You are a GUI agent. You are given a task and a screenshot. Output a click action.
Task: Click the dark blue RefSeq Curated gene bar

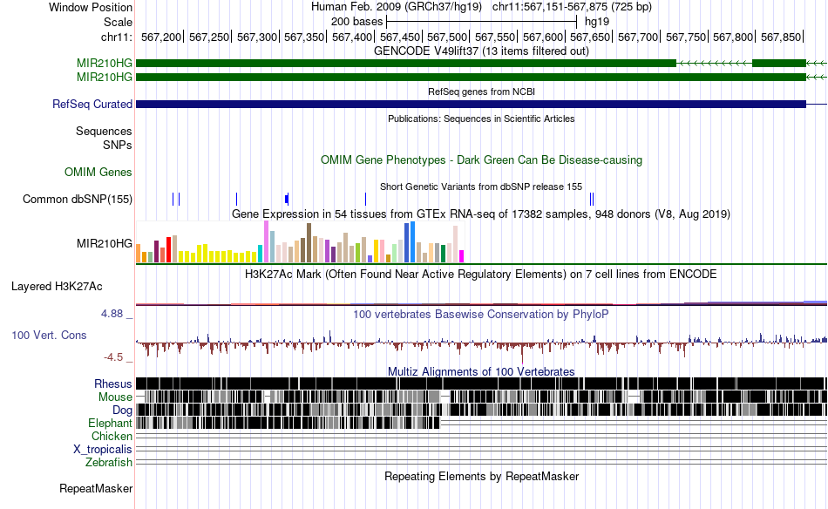pyautogui.click(x=471, y=104)
